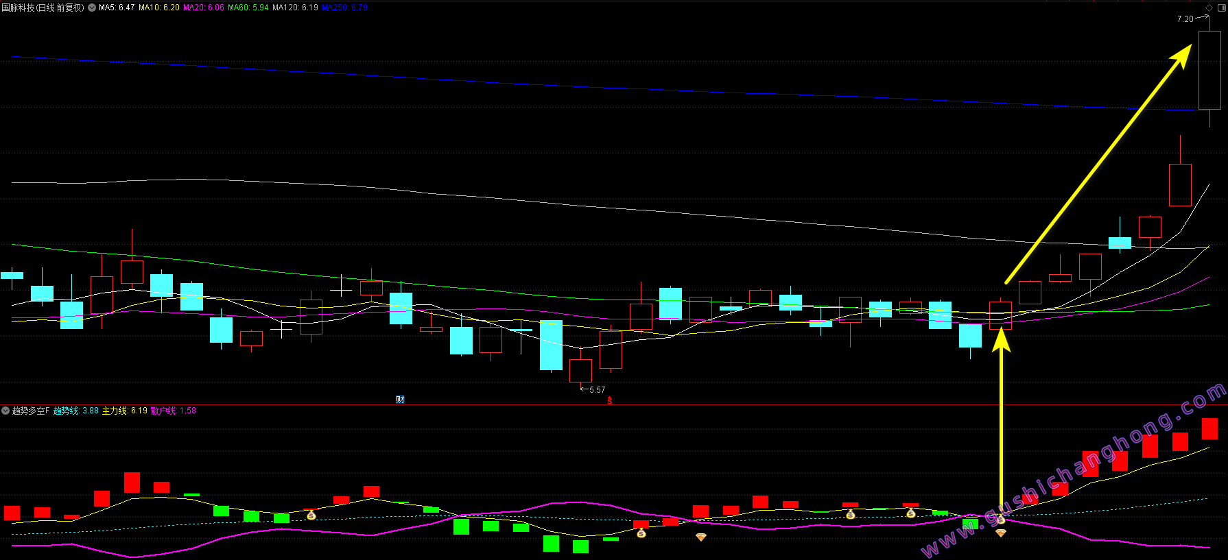This screenshot has width=1228, height=560.
Task: Open the dropdown next to 国脉科技(日线.前复权)
Action: (92, 8)
